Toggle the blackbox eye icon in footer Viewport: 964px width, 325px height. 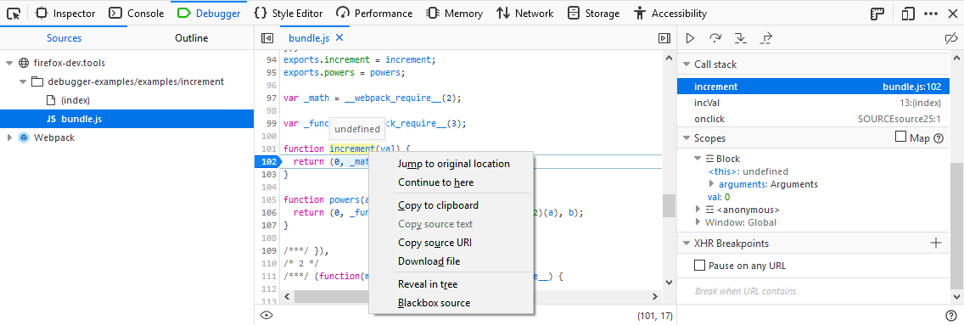click(266, 315)
